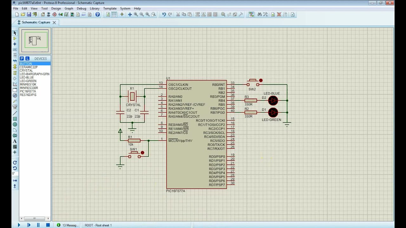The image size is (406, 228).
Task: Toggle the grid display icon
Action: tap(114, 15)
